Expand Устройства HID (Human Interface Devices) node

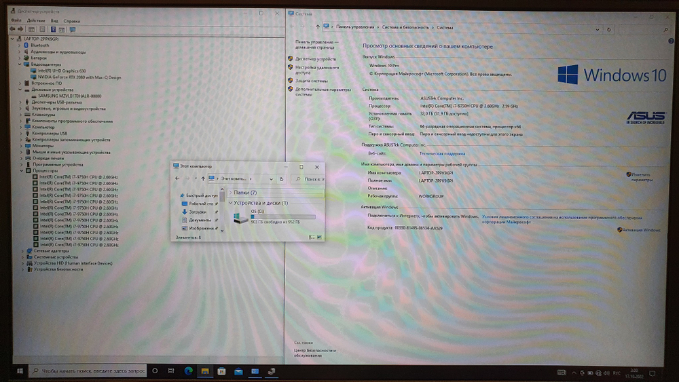[22, 263]
